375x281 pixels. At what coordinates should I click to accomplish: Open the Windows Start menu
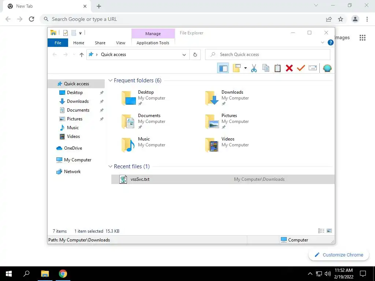tap(9, 274)
